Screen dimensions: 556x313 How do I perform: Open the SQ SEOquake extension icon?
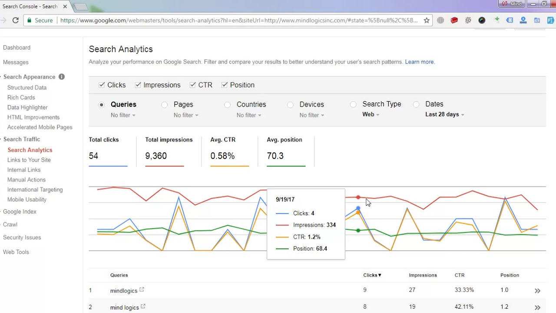click(x=468, y=20)
